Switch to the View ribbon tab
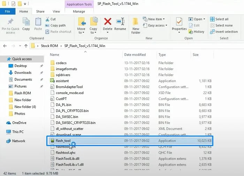The height and width of the screenshot is (176, 244). 56,12
